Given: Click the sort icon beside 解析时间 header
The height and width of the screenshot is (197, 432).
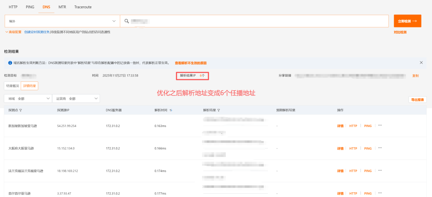Looking at the screenshot, I should 170,110.
